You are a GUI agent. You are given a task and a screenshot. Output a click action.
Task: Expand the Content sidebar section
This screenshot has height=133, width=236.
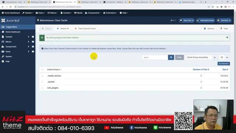28,37
